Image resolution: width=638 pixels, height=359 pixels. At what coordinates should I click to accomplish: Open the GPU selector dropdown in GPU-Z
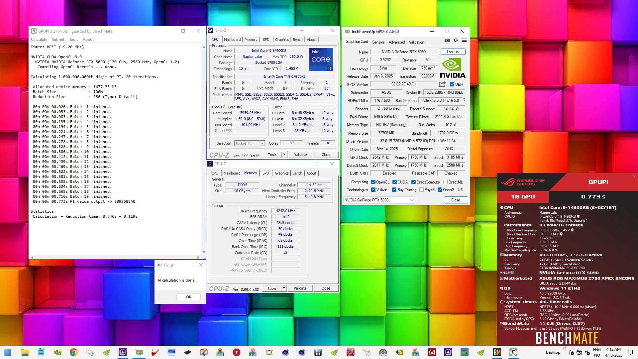(x=379, y=200)
